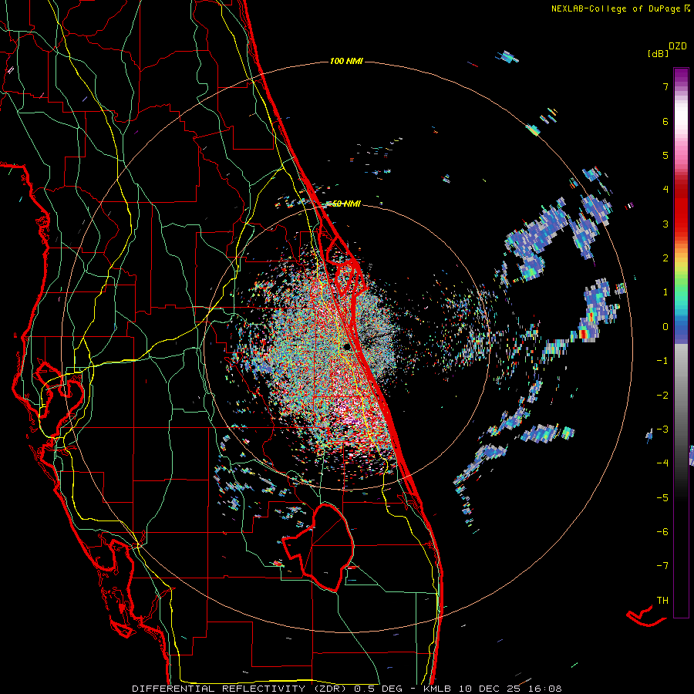694x694 pixels.
Task: Click the 4 dB tick label on the color scale
Action: tap(665, 190)
